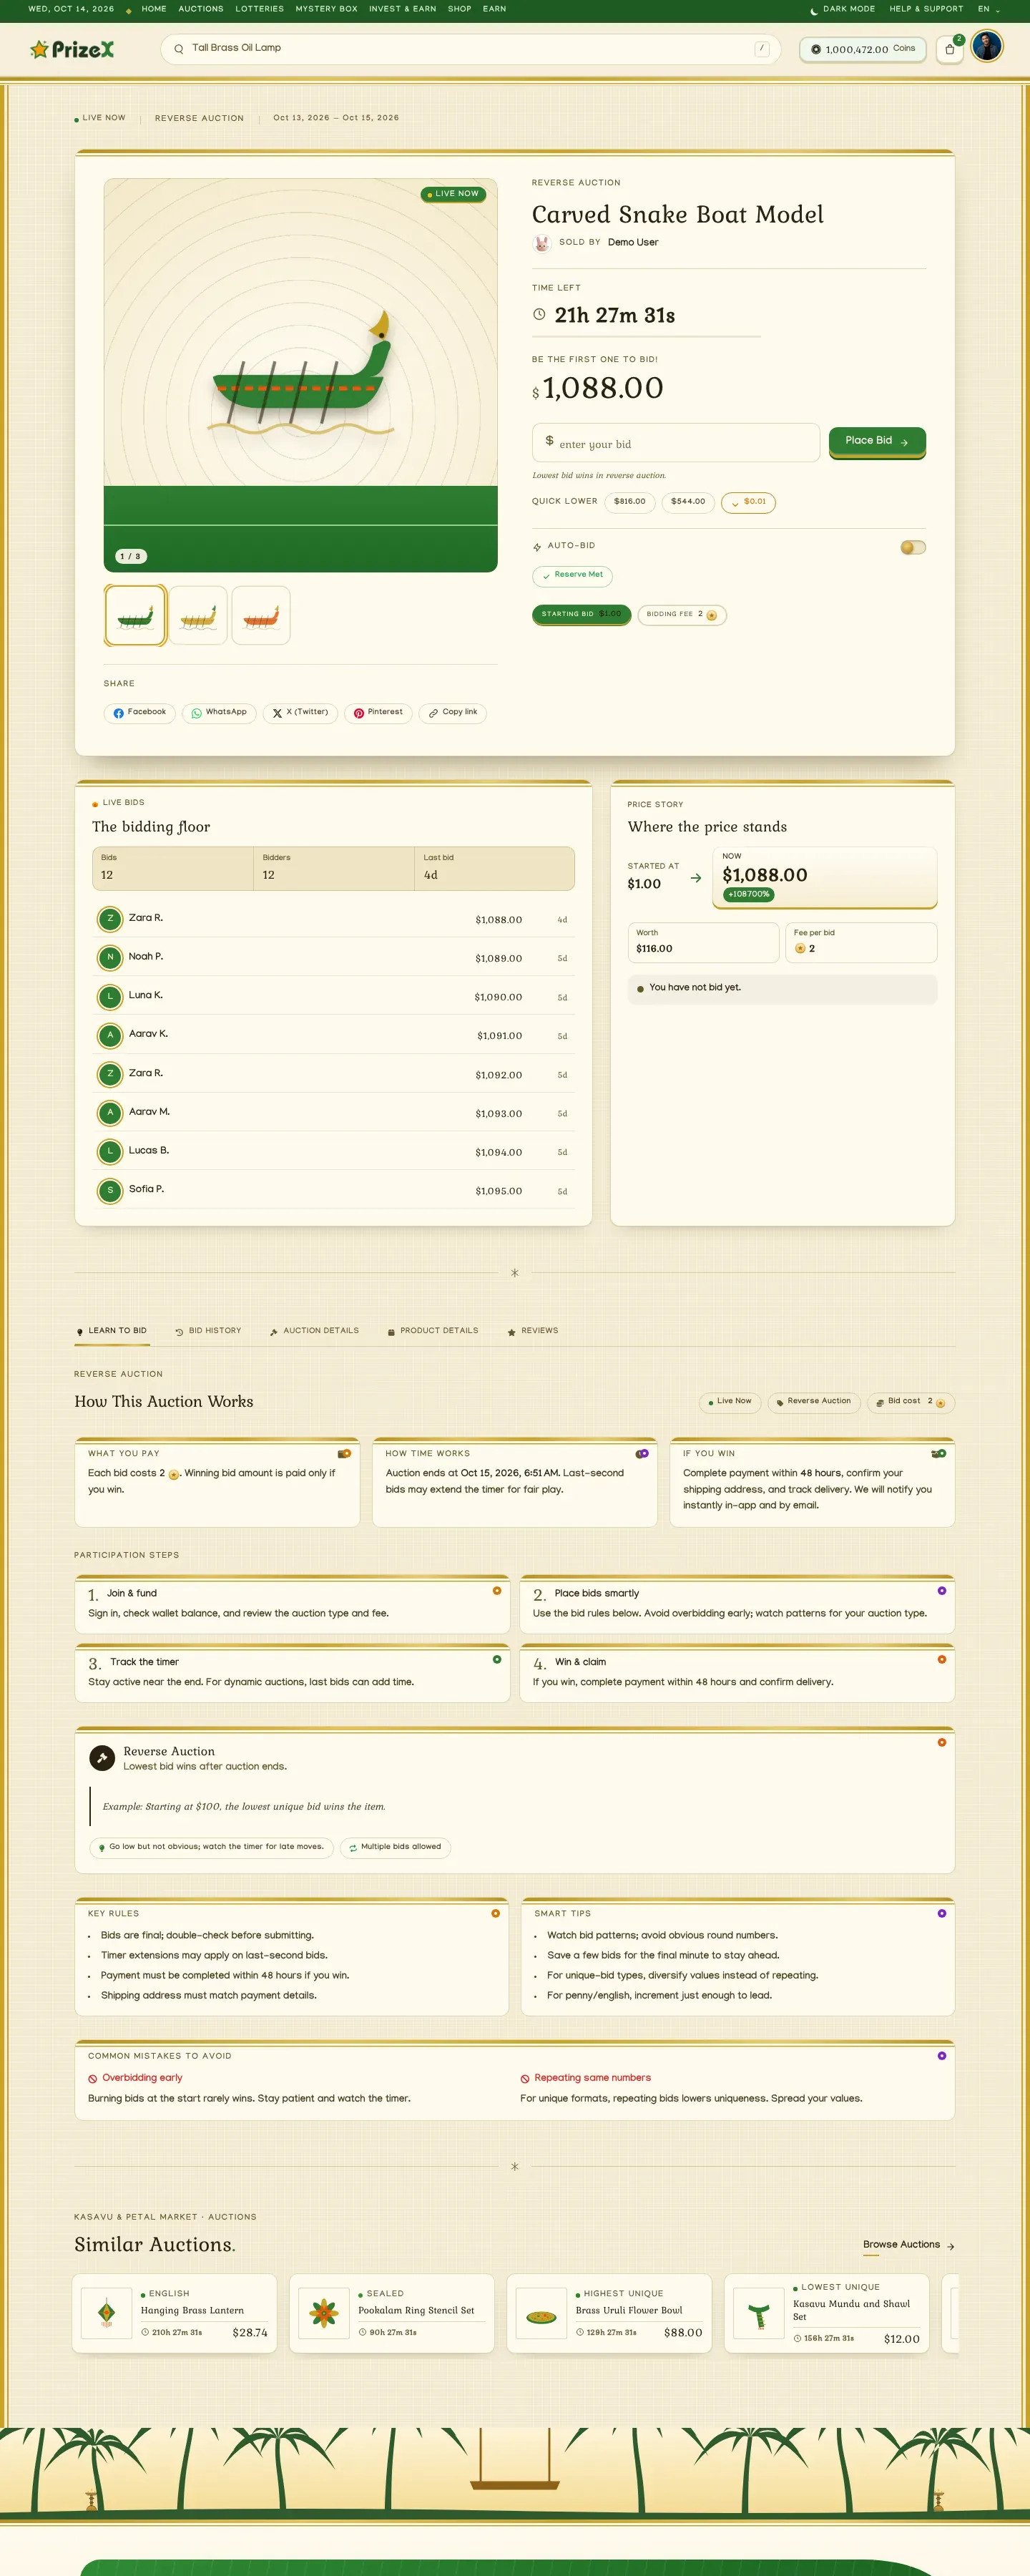Open the Auctions menu item
The width and height of the screenshot is (1030, 2576).
(x=201, y=9)
